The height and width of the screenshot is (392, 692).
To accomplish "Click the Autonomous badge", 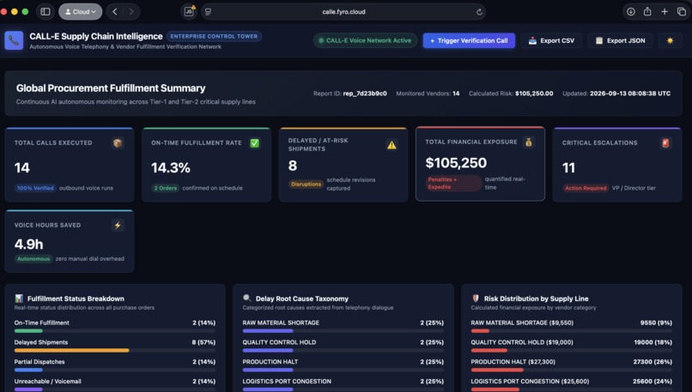I will point(33,259).
